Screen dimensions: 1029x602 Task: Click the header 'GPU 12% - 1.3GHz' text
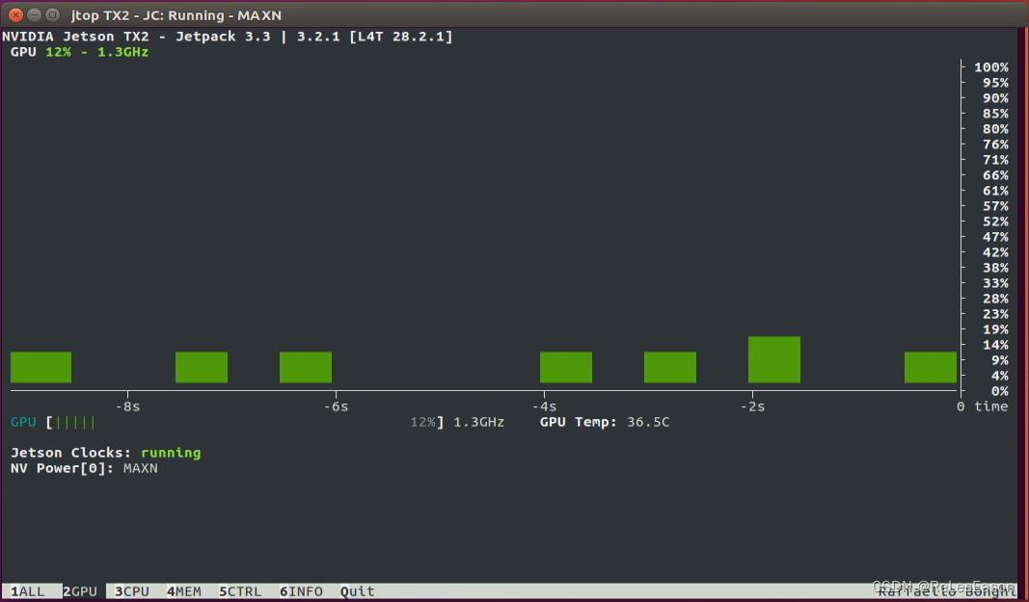coord(79,52)
